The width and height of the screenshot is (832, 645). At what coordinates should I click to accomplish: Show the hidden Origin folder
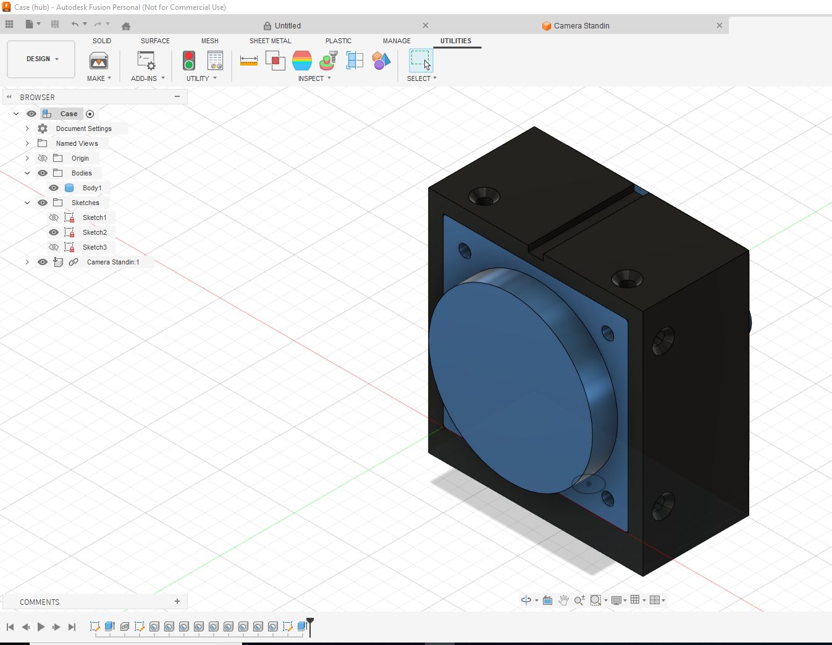coord(43,158)
